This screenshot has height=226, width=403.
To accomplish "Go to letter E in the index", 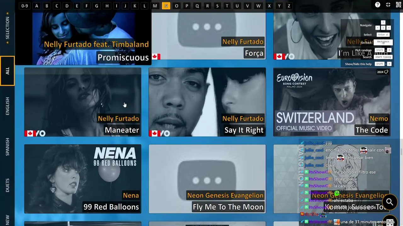I will [77, 6].
